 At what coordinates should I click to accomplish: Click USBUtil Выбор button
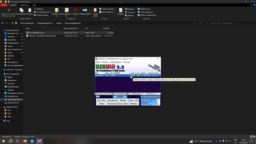[101, 104]
